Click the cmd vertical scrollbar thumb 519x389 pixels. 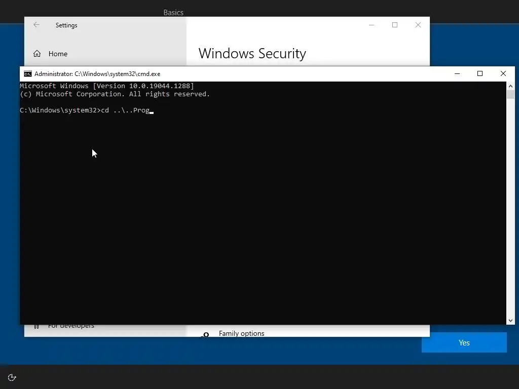coord(510,95)
